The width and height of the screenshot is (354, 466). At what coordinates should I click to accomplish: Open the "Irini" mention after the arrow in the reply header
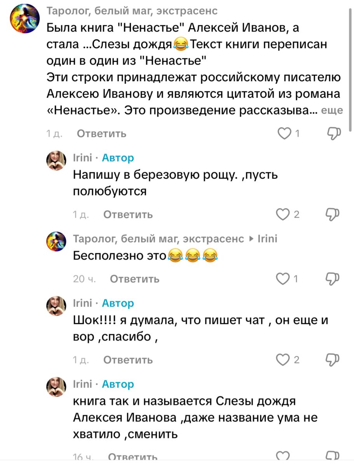[x=268, y=238]
